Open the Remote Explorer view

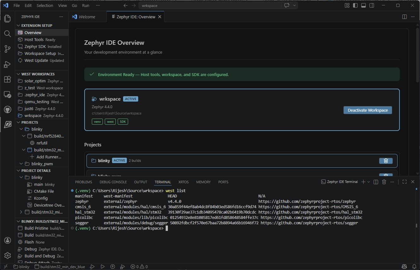coord(7,94)
